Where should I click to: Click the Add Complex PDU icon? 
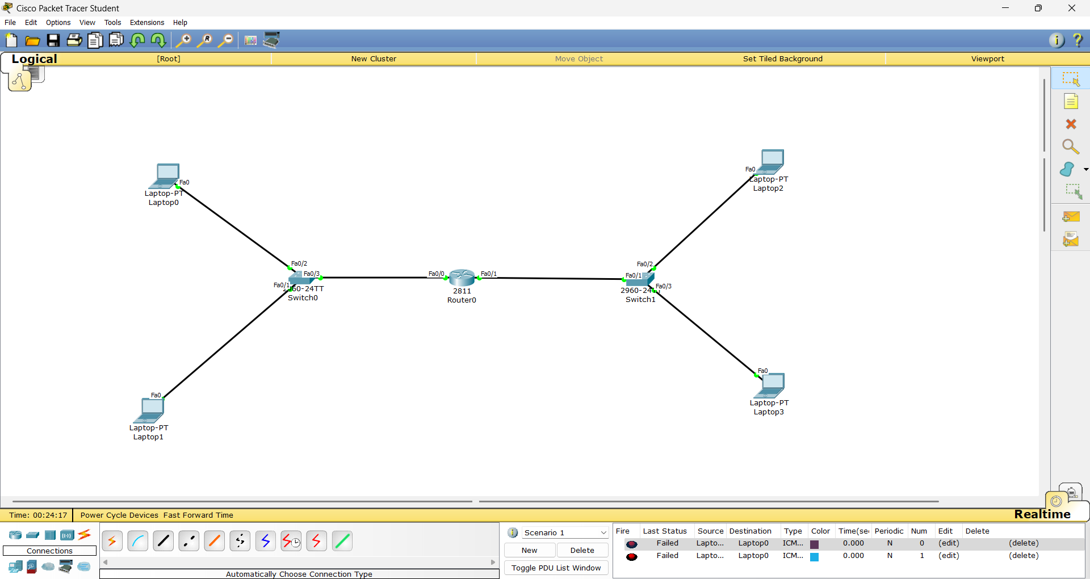click(1071, 240)
